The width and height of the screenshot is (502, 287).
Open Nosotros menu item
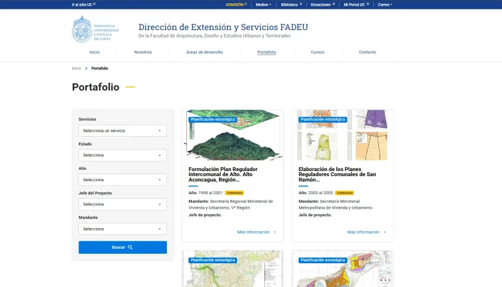[x=143, y=52]
